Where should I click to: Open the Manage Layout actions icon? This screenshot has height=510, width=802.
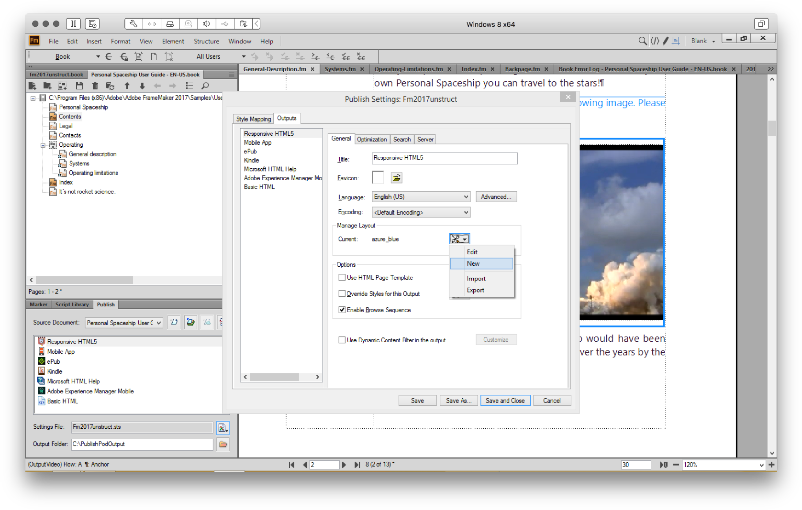point(459,239)
